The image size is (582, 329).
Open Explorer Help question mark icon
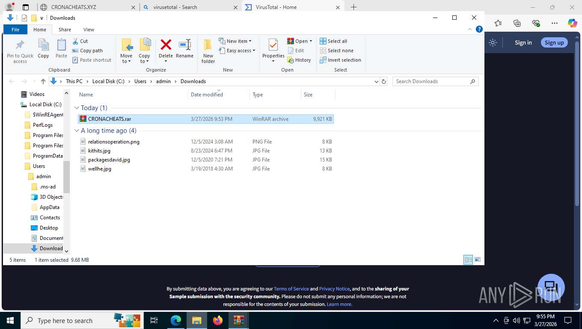tap(479, 30)
